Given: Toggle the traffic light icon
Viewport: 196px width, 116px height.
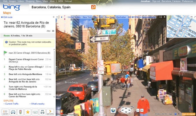Looking at the screenshot, I should point(20,112).
